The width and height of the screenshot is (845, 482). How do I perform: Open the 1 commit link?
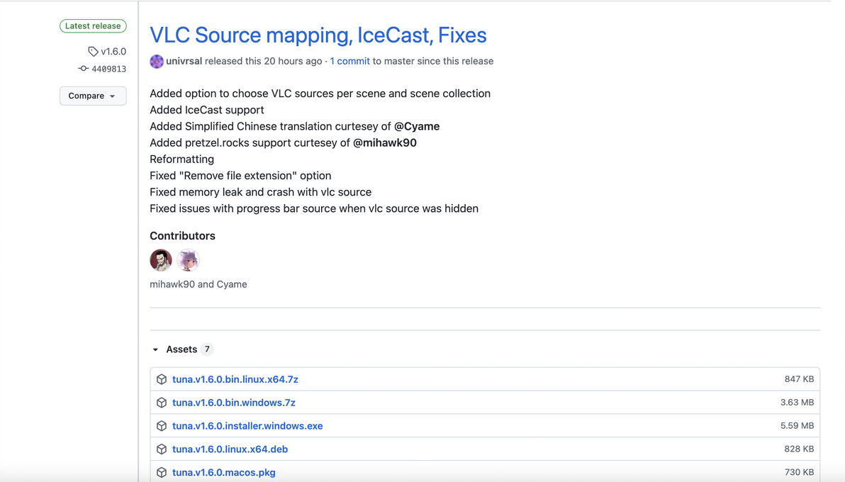click(x=349, y=61)
